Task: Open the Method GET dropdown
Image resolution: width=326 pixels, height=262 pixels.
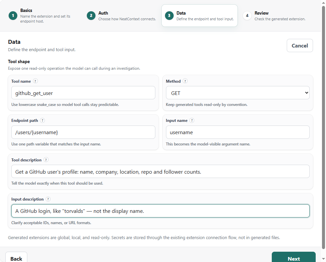Action: click(x=238, y=93)
